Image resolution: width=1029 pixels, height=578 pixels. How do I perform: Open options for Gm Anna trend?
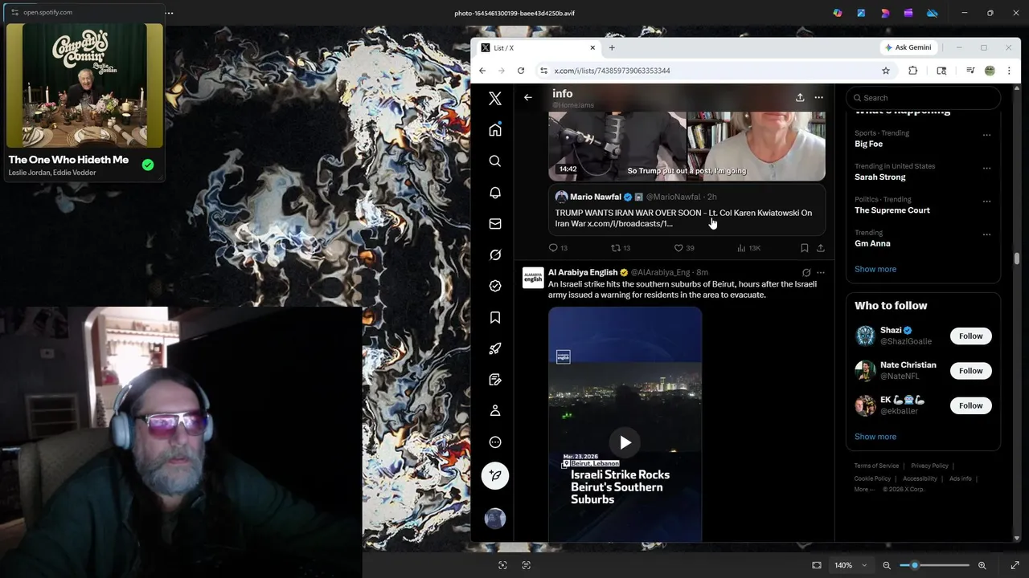pyautogui.click(x=986, y=234)
